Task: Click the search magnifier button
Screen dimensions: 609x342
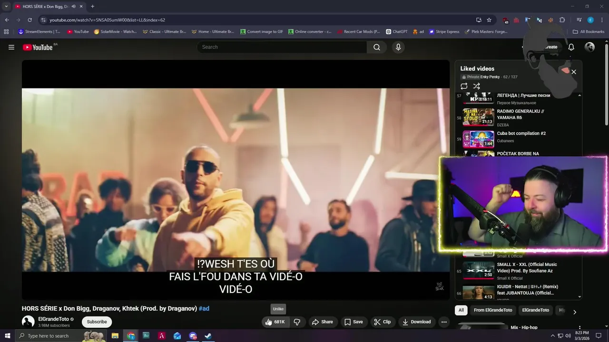Action: (x=377, y=47)
